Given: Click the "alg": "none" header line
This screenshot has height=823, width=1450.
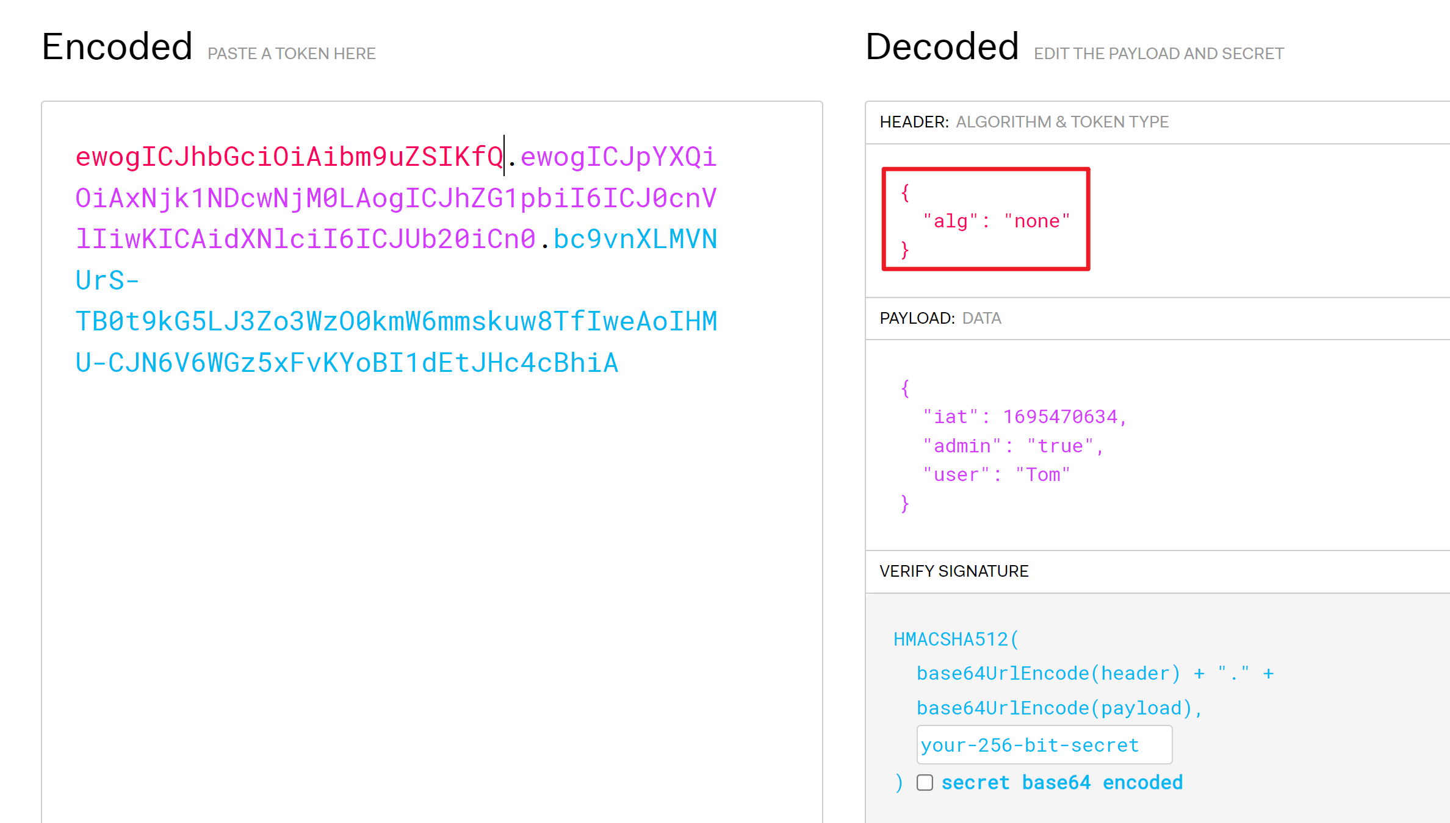Looking at the screenshot, I should pos(997,221).
